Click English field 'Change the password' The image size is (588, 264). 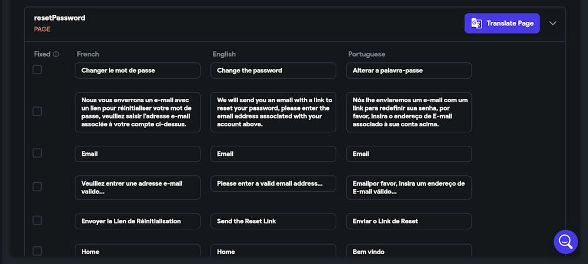pyautogui.click(x=273, y=71)
